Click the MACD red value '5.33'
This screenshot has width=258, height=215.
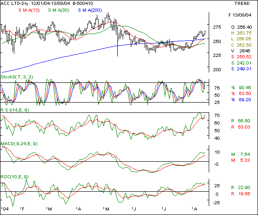(245, 160)
